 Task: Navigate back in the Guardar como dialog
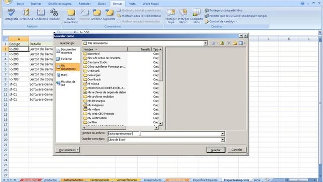pyautogui.click(x=213, y=43)
